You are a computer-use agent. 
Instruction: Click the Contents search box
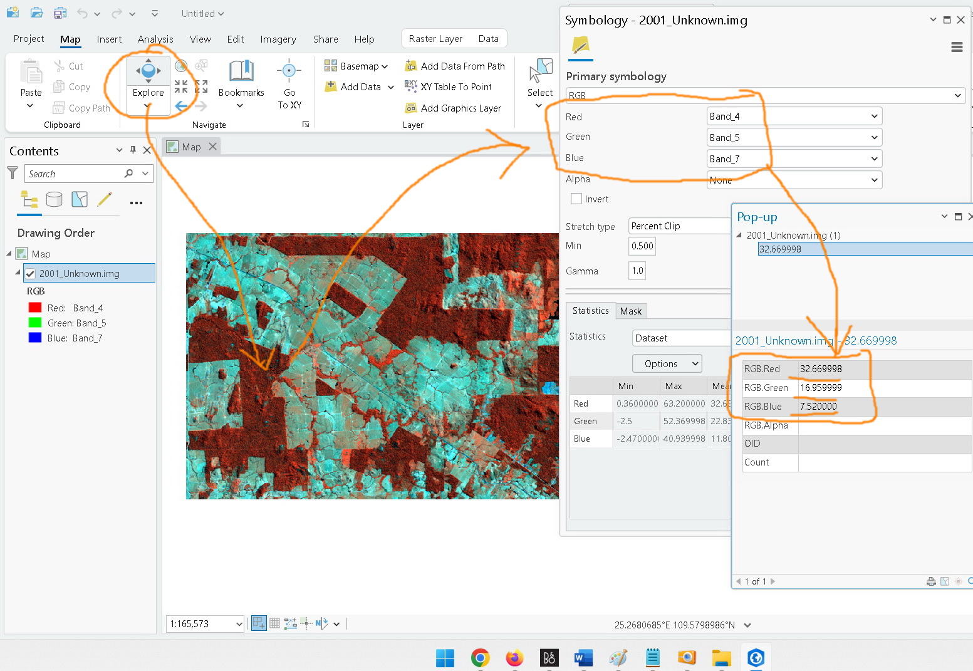[x=75, y=173]
